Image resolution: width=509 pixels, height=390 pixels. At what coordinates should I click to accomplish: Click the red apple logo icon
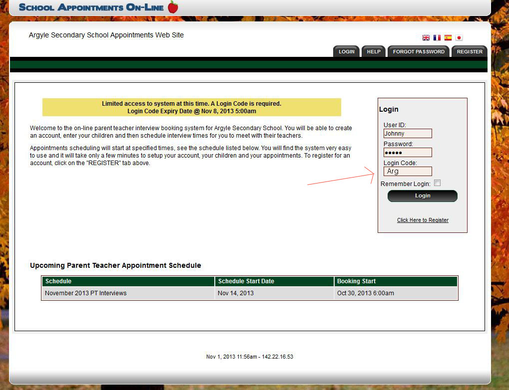pyautogui.click(x=173, y=7)
